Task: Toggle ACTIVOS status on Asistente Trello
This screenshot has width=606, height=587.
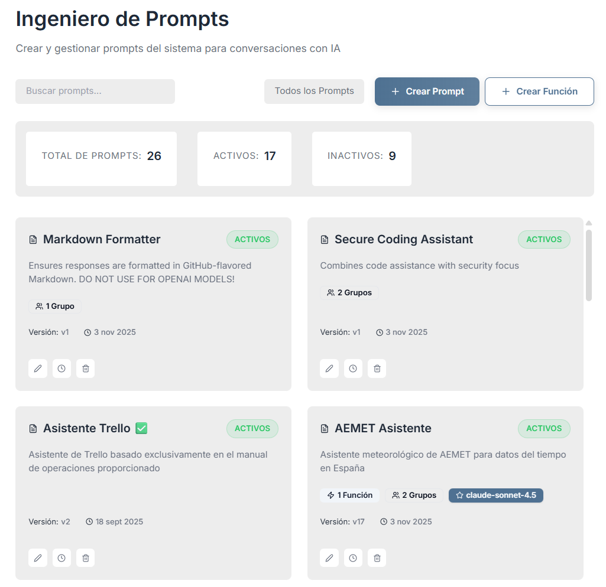Action: tap(252, 428)
